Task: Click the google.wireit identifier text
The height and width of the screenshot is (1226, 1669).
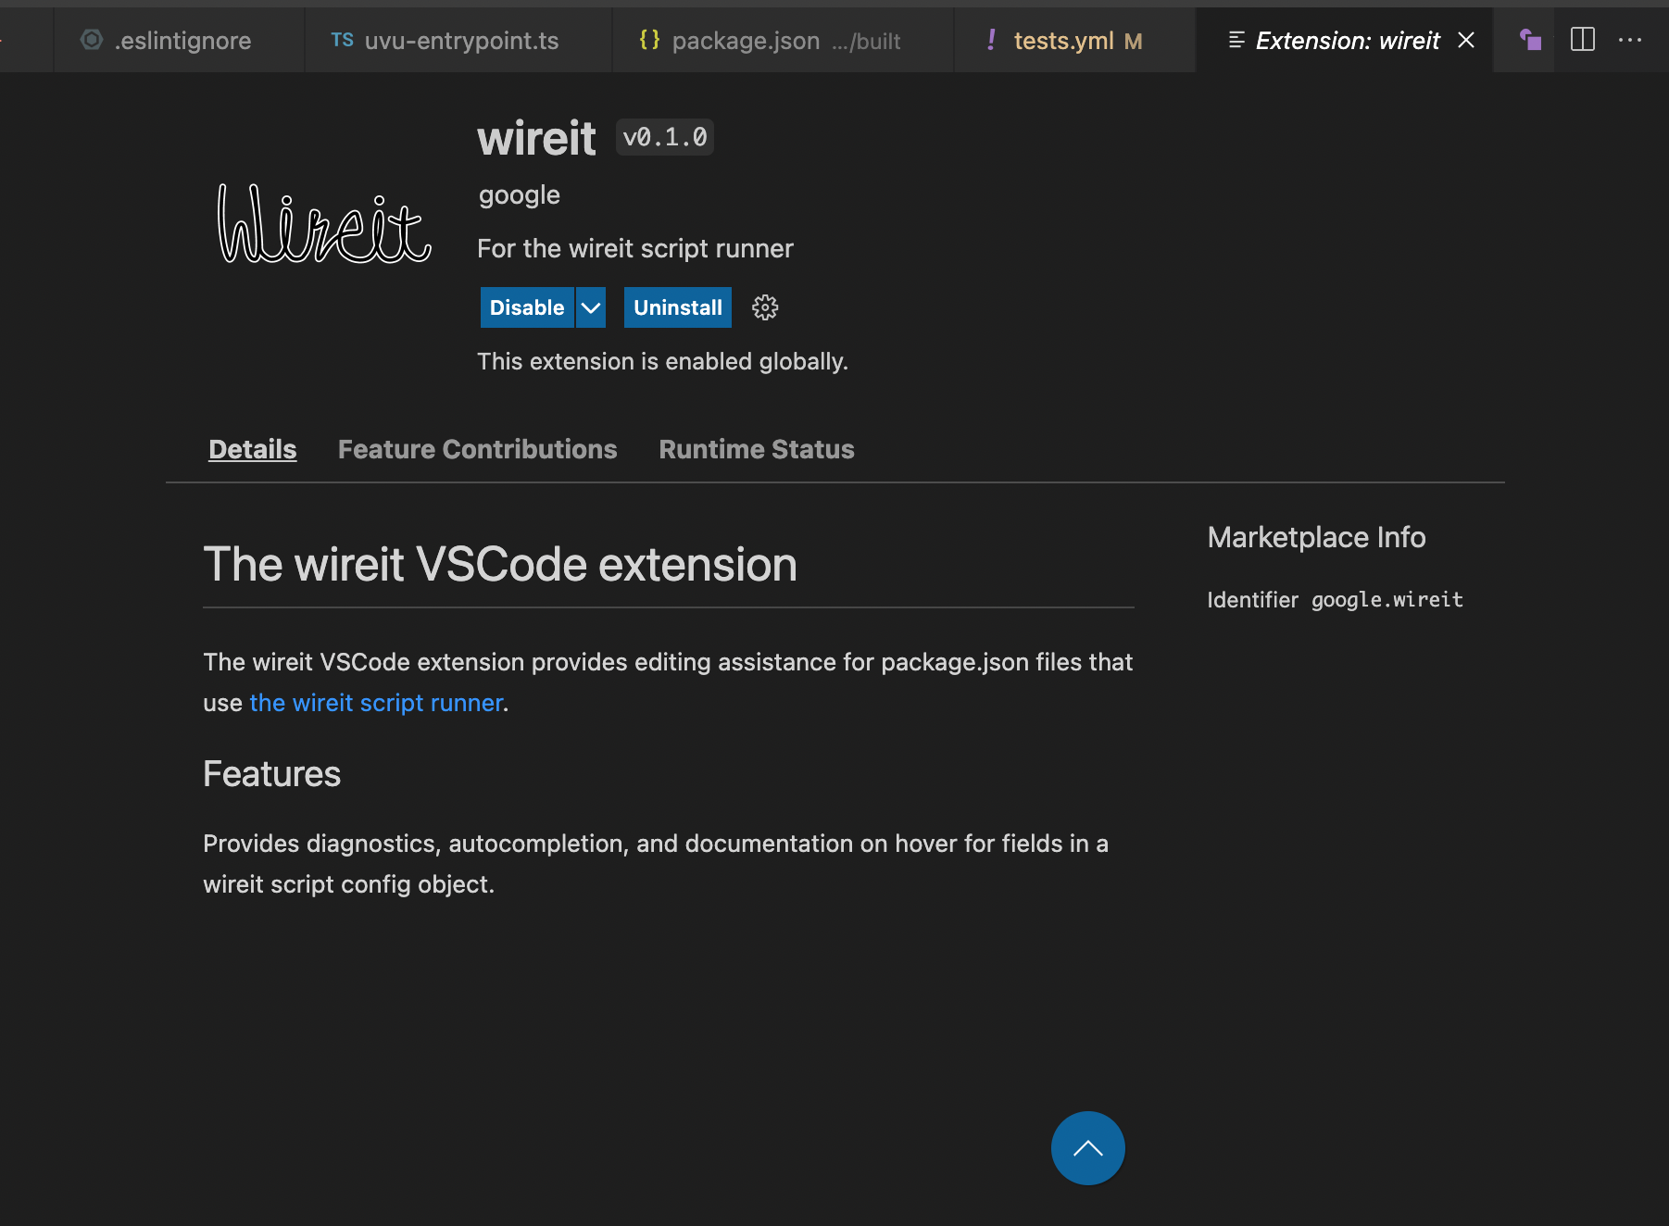Action: click(x=1387, y=600)
